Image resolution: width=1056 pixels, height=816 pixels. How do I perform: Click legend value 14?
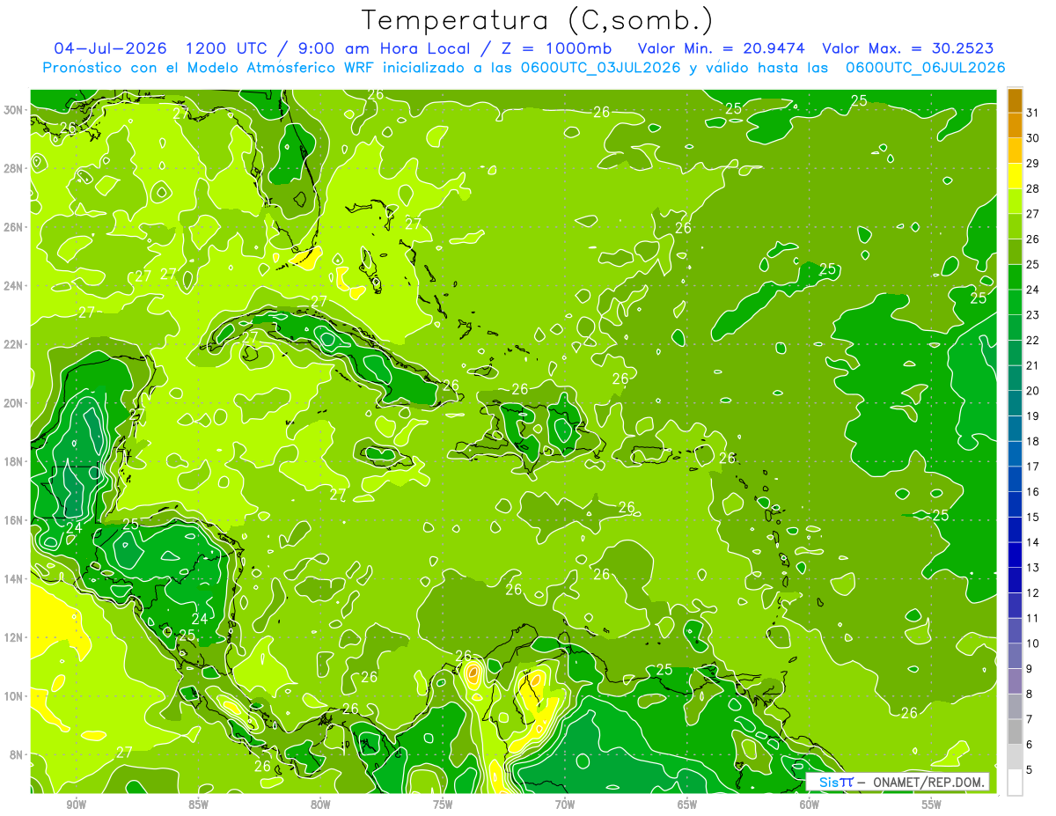pos(1033,542)
